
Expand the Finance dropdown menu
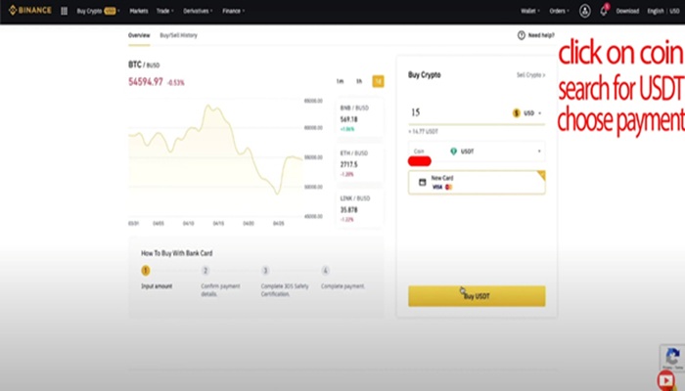234,11
